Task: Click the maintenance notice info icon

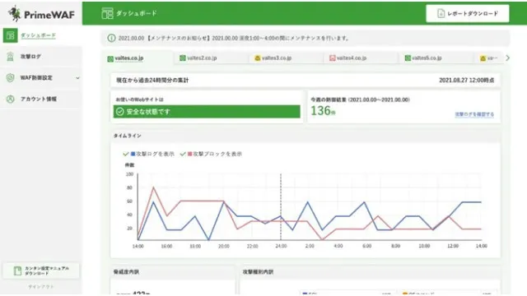Action: pyautogui.click(x=111, y=38)
